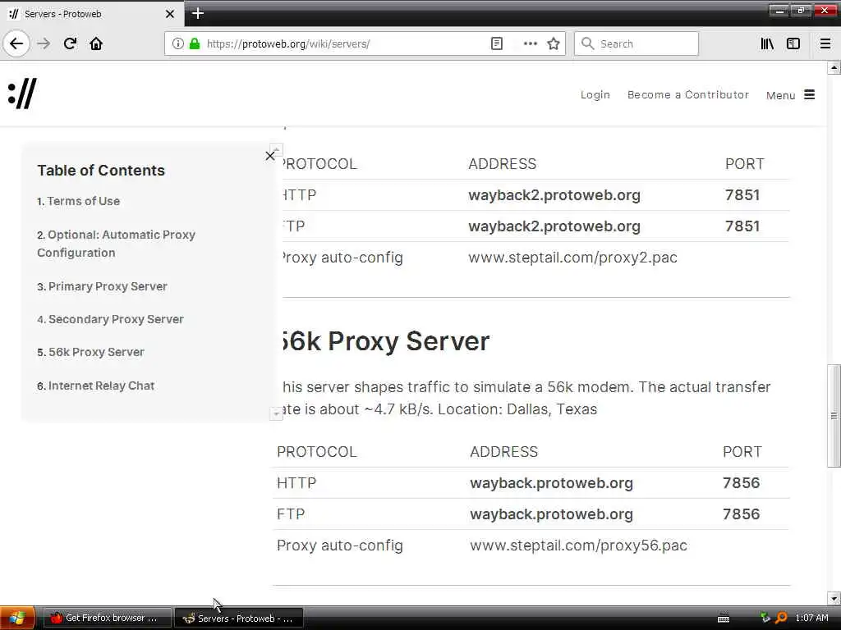841x630 pixels.
Task: Close the Table of Contents panel
Action: pos(269,156)
